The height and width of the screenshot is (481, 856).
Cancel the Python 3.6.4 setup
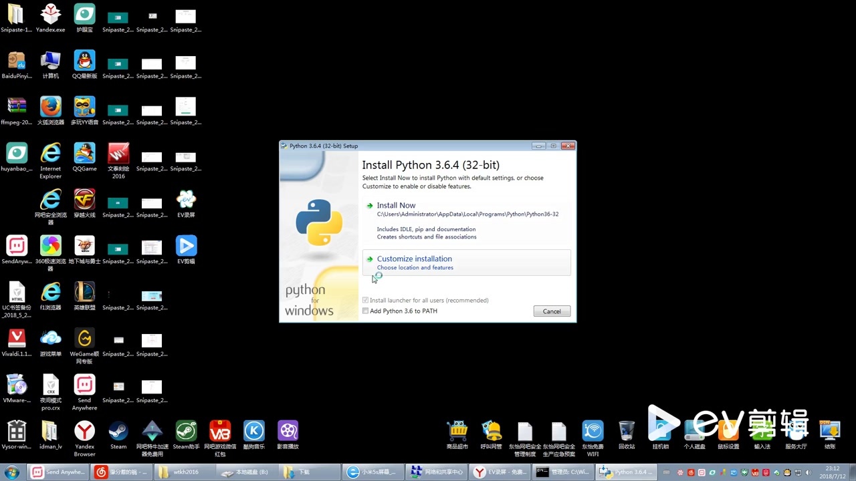pyautogui.click(x=552, y=311)
